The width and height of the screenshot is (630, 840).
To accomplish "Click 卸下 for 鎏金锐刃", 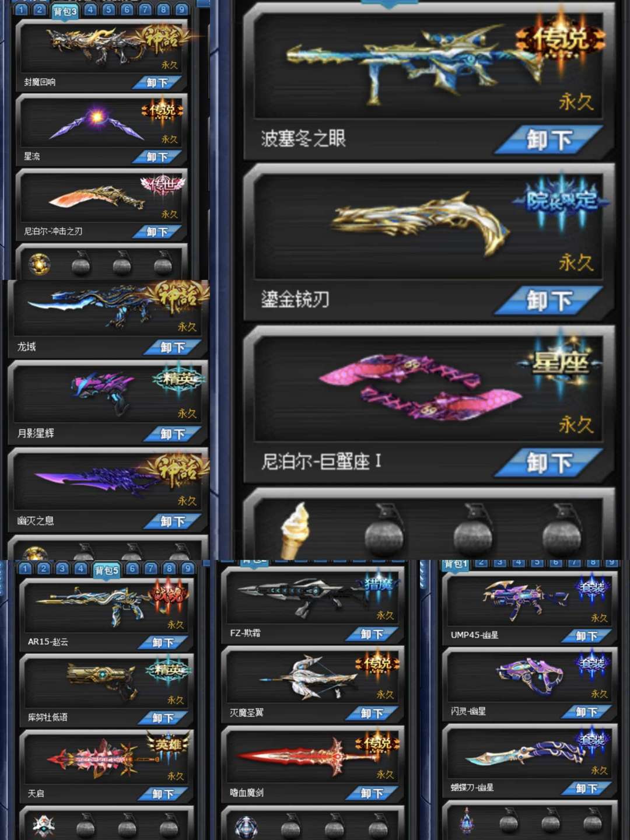I will 548,301.
